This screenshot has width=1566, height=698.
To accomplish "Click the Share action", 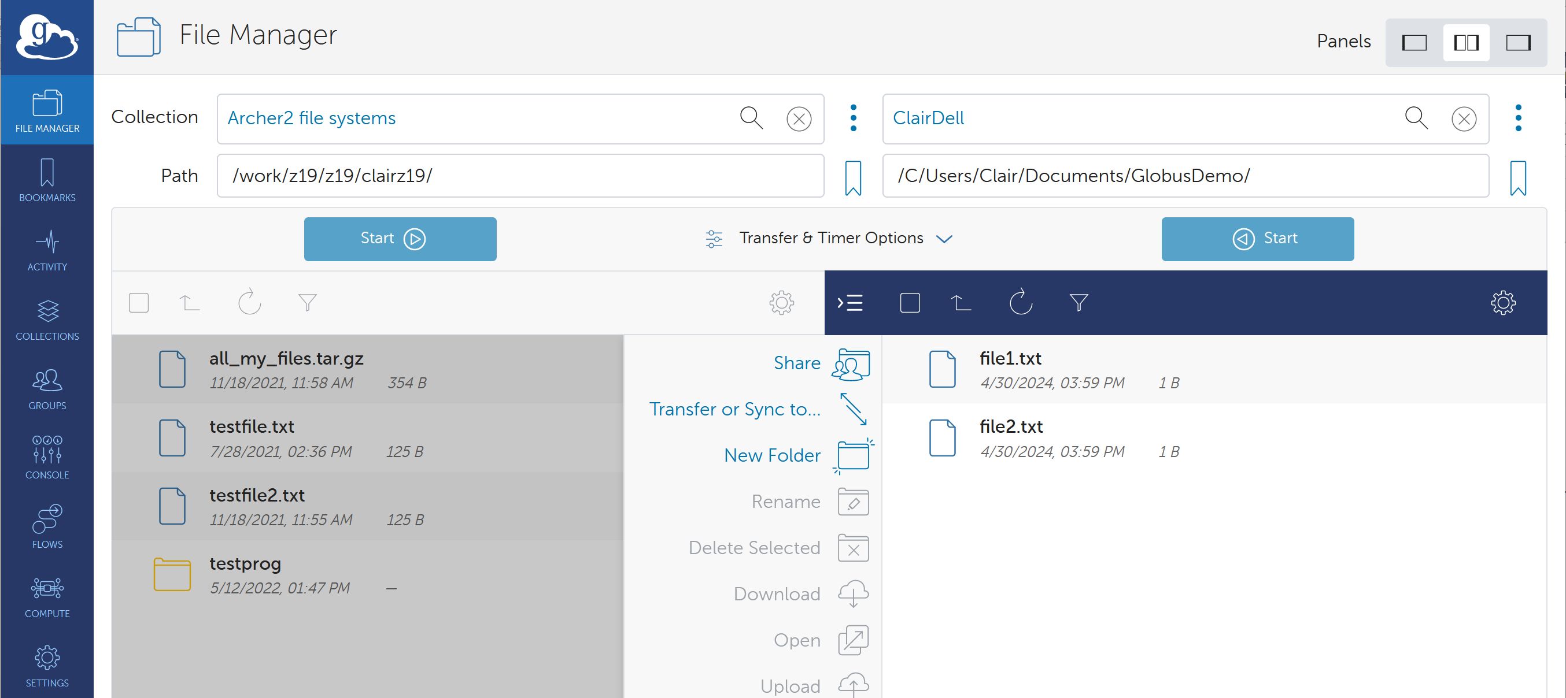I will [x=821, y=364].
